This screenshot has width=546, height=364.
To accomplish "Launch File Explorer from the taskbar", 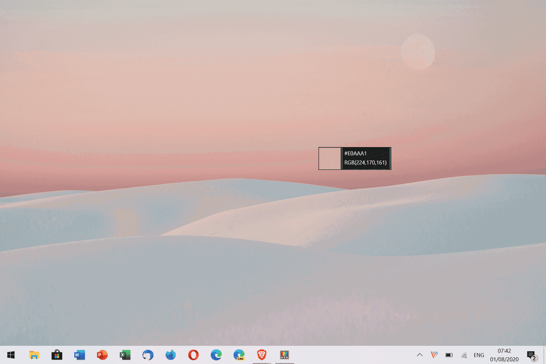I will coord(34,355).
